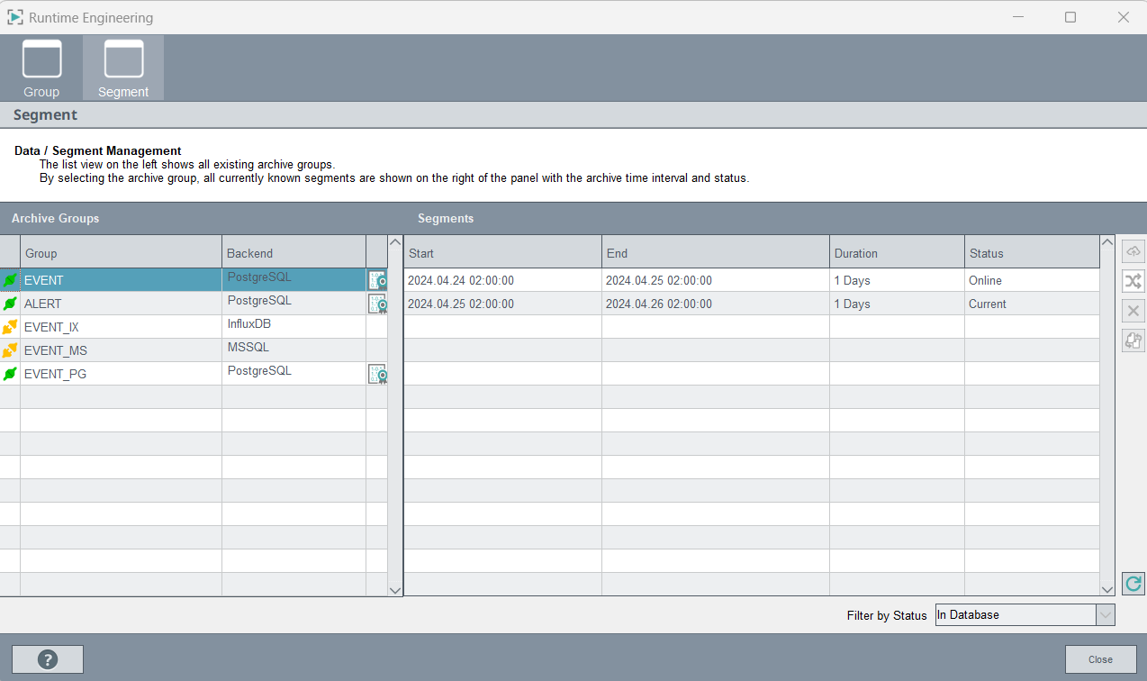This screenshot has height=681, width=1147.
Task: Click the certificate icon in EVENT_PG row
Action: click(377, 374)
